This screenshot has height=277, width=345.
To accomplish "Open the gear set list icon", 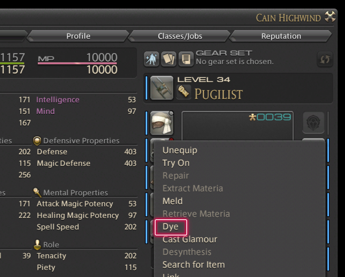I will click(186, 59).
